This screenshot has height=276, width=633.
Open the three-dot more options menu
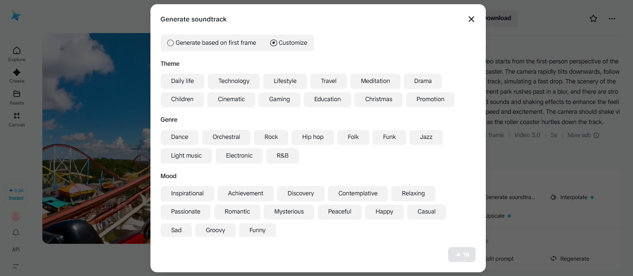point(612,19)
